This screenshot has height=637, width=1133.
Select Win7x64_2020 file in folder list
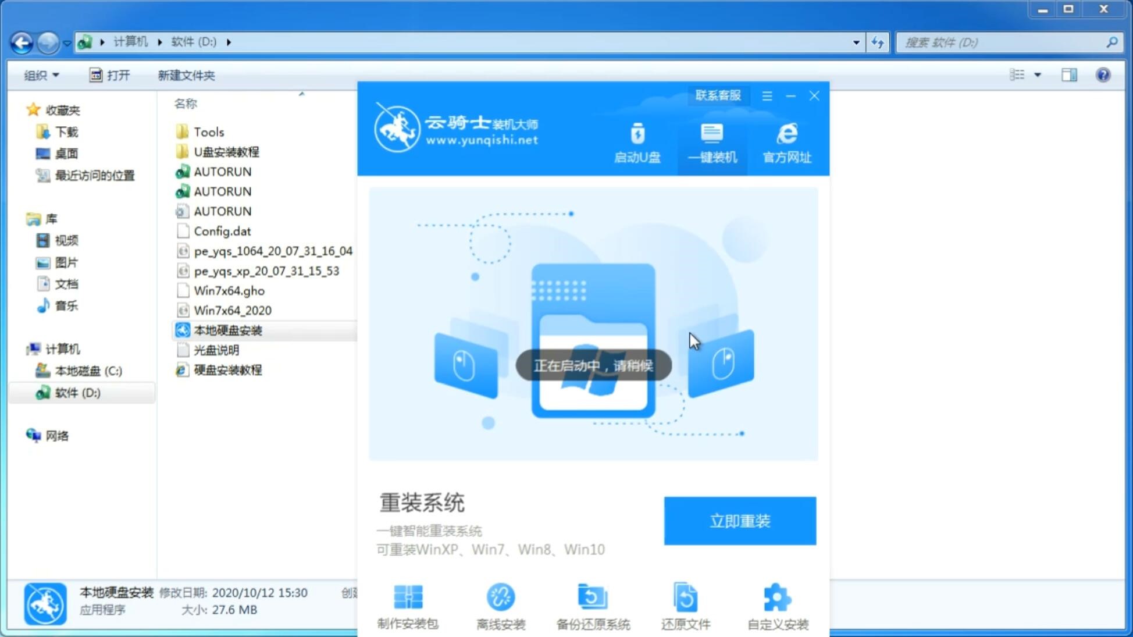click(232, 310)
